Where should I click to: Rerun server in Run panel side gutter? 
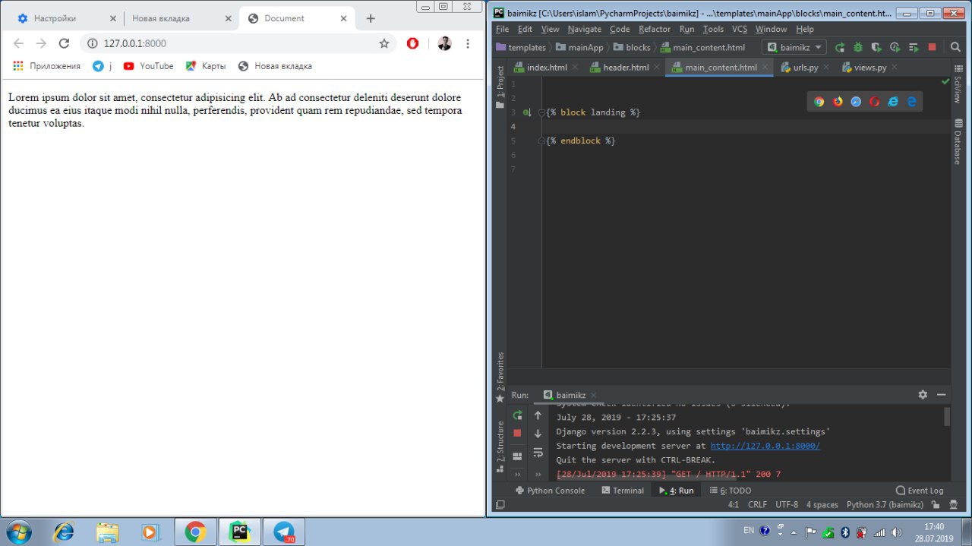tap(518, 415)
